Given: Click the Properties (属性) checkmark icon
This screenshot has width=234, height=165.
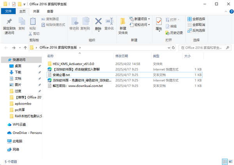Looking at the screenshot, I should pos(159,21).
